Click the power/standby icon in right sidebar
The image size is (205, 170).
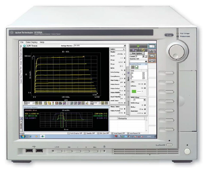coord(152,61)
